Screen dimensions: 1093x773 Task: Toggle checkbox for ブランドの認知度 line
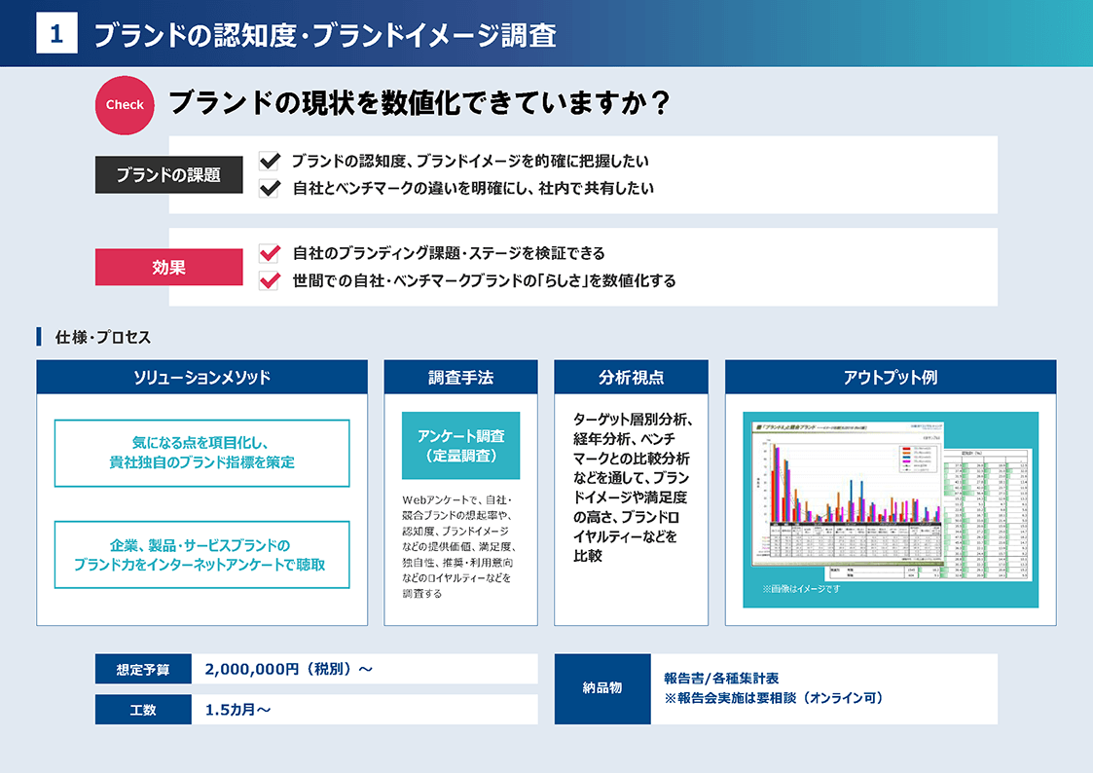click(x=270, y=161)
